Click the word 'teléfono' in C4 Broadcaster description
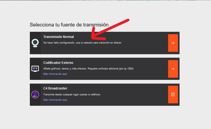The height and width of the screenshot is (129, 211). pyautogui.click(x=95, y=95)
